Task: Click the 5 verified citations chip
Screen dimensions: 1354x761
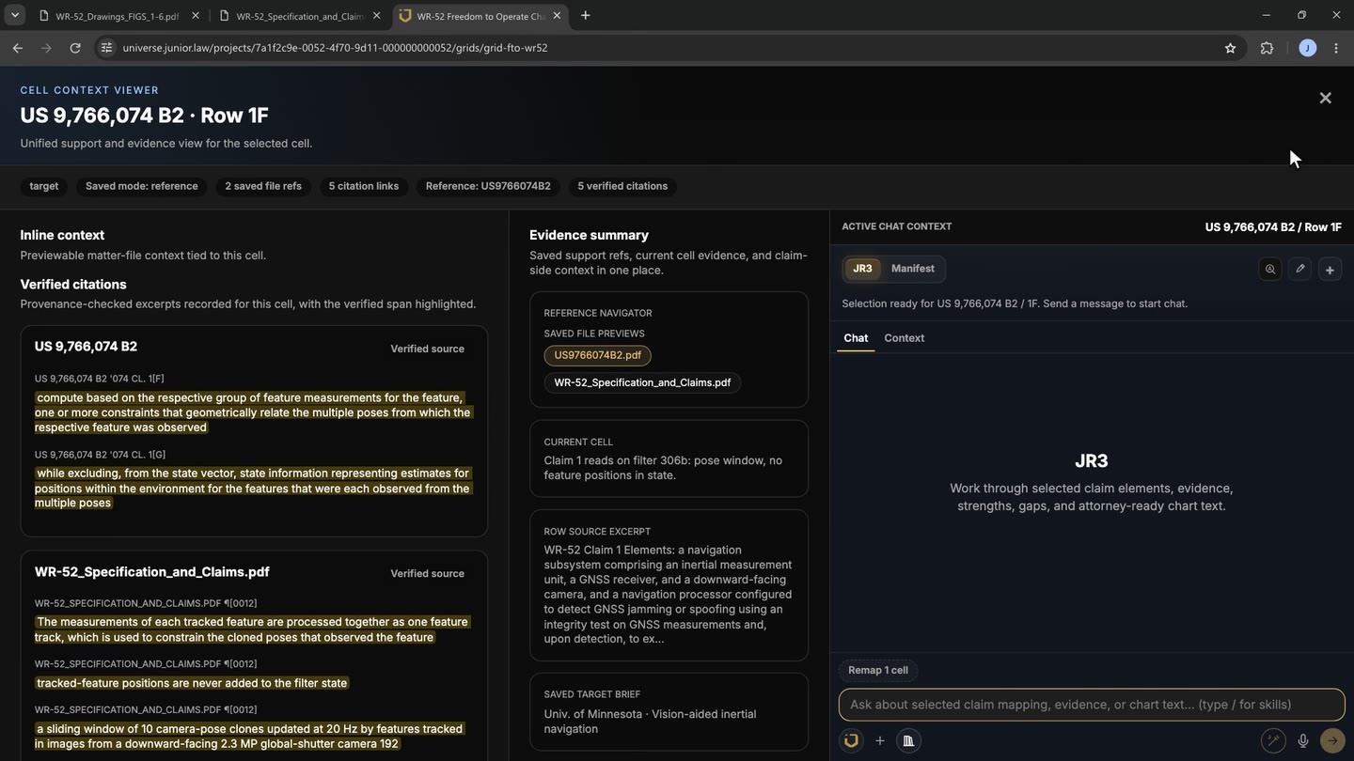Action: tap(622, 186)
